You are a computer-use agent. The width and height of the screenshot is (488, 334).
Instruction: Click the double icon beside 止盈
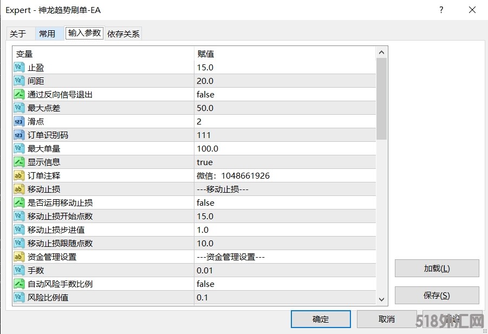point(19,68)
